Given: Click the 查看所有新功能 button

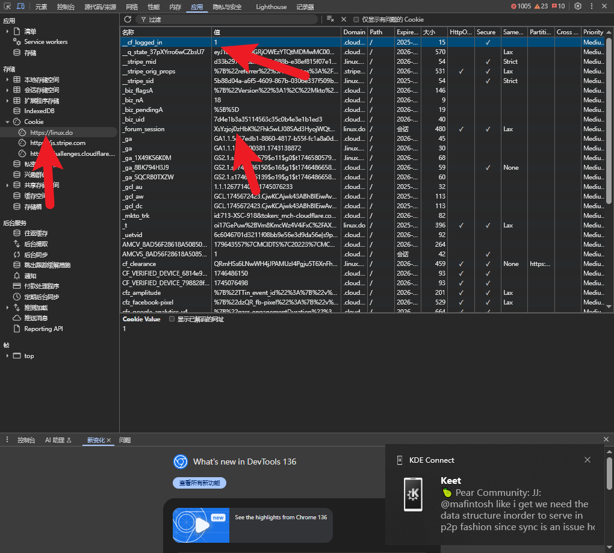Looking at the screenshot, I should (199, 483).
